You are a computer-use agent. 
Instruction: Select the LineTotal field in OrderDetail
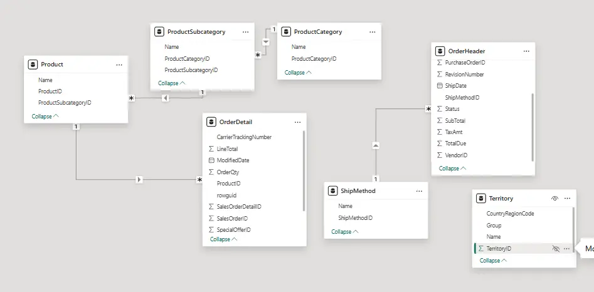tap(227, 149)
